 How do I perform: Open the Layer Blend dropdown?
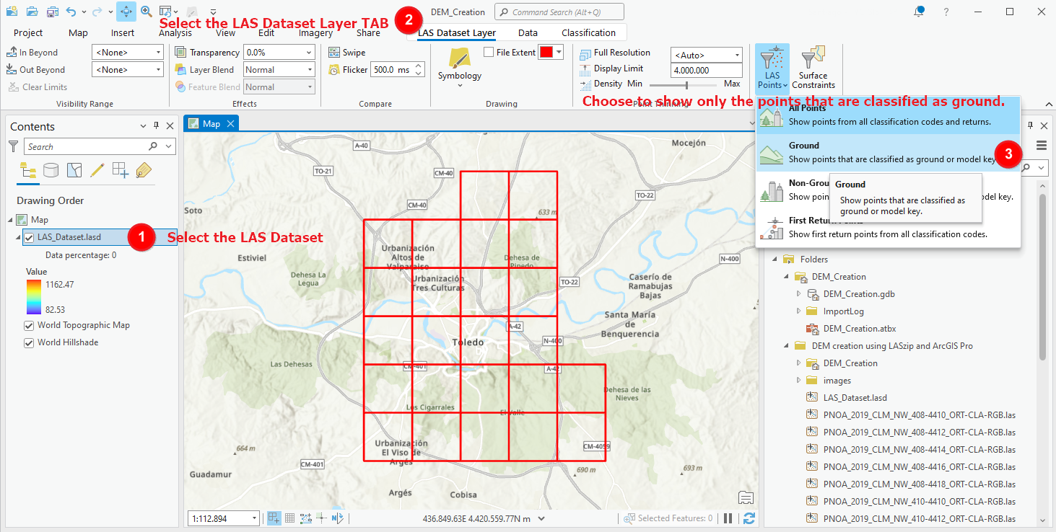click(279, 70)
